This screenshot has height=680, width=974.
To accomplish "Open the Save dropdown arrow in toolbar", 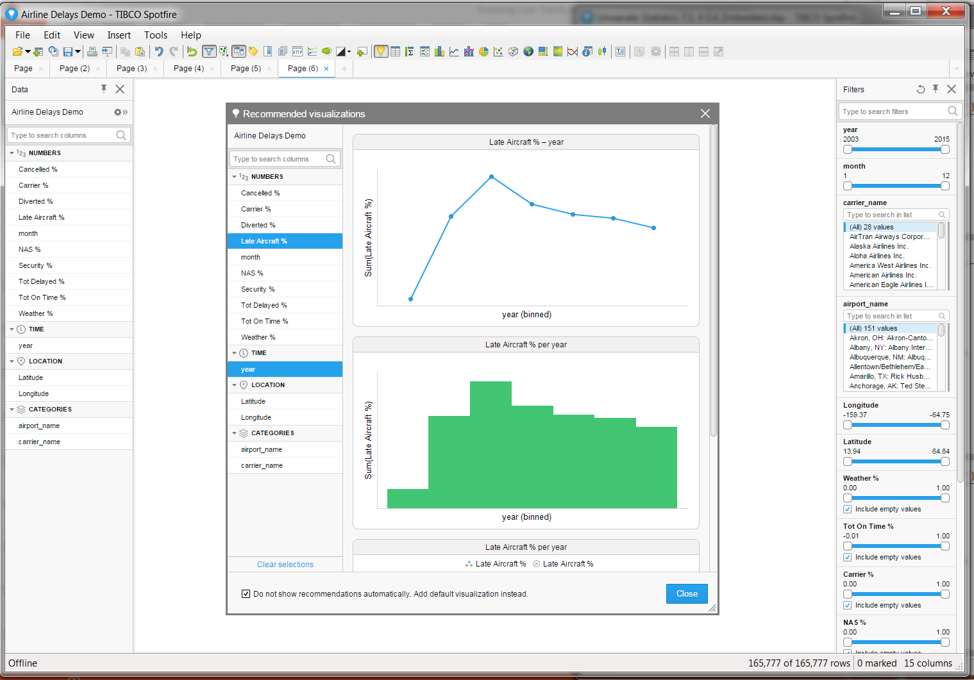I will (x=78, y=52).
